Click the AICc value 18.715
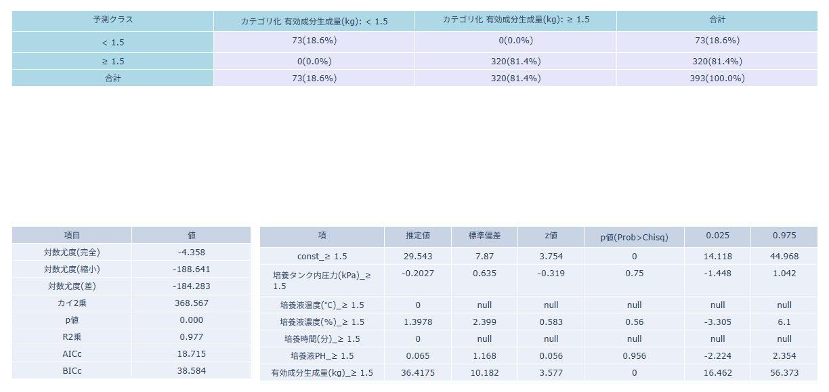The width and height of the screenshot is (829, 392). pos(191,354)
